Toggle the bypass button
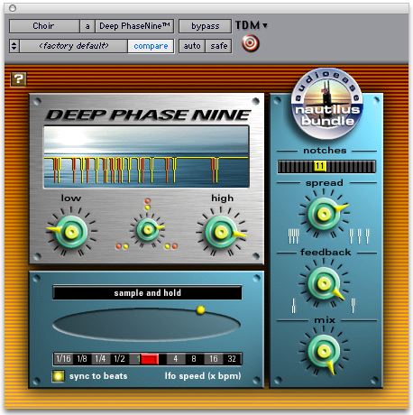This screenshot has height=415, width=413. [x=205, y=26]
